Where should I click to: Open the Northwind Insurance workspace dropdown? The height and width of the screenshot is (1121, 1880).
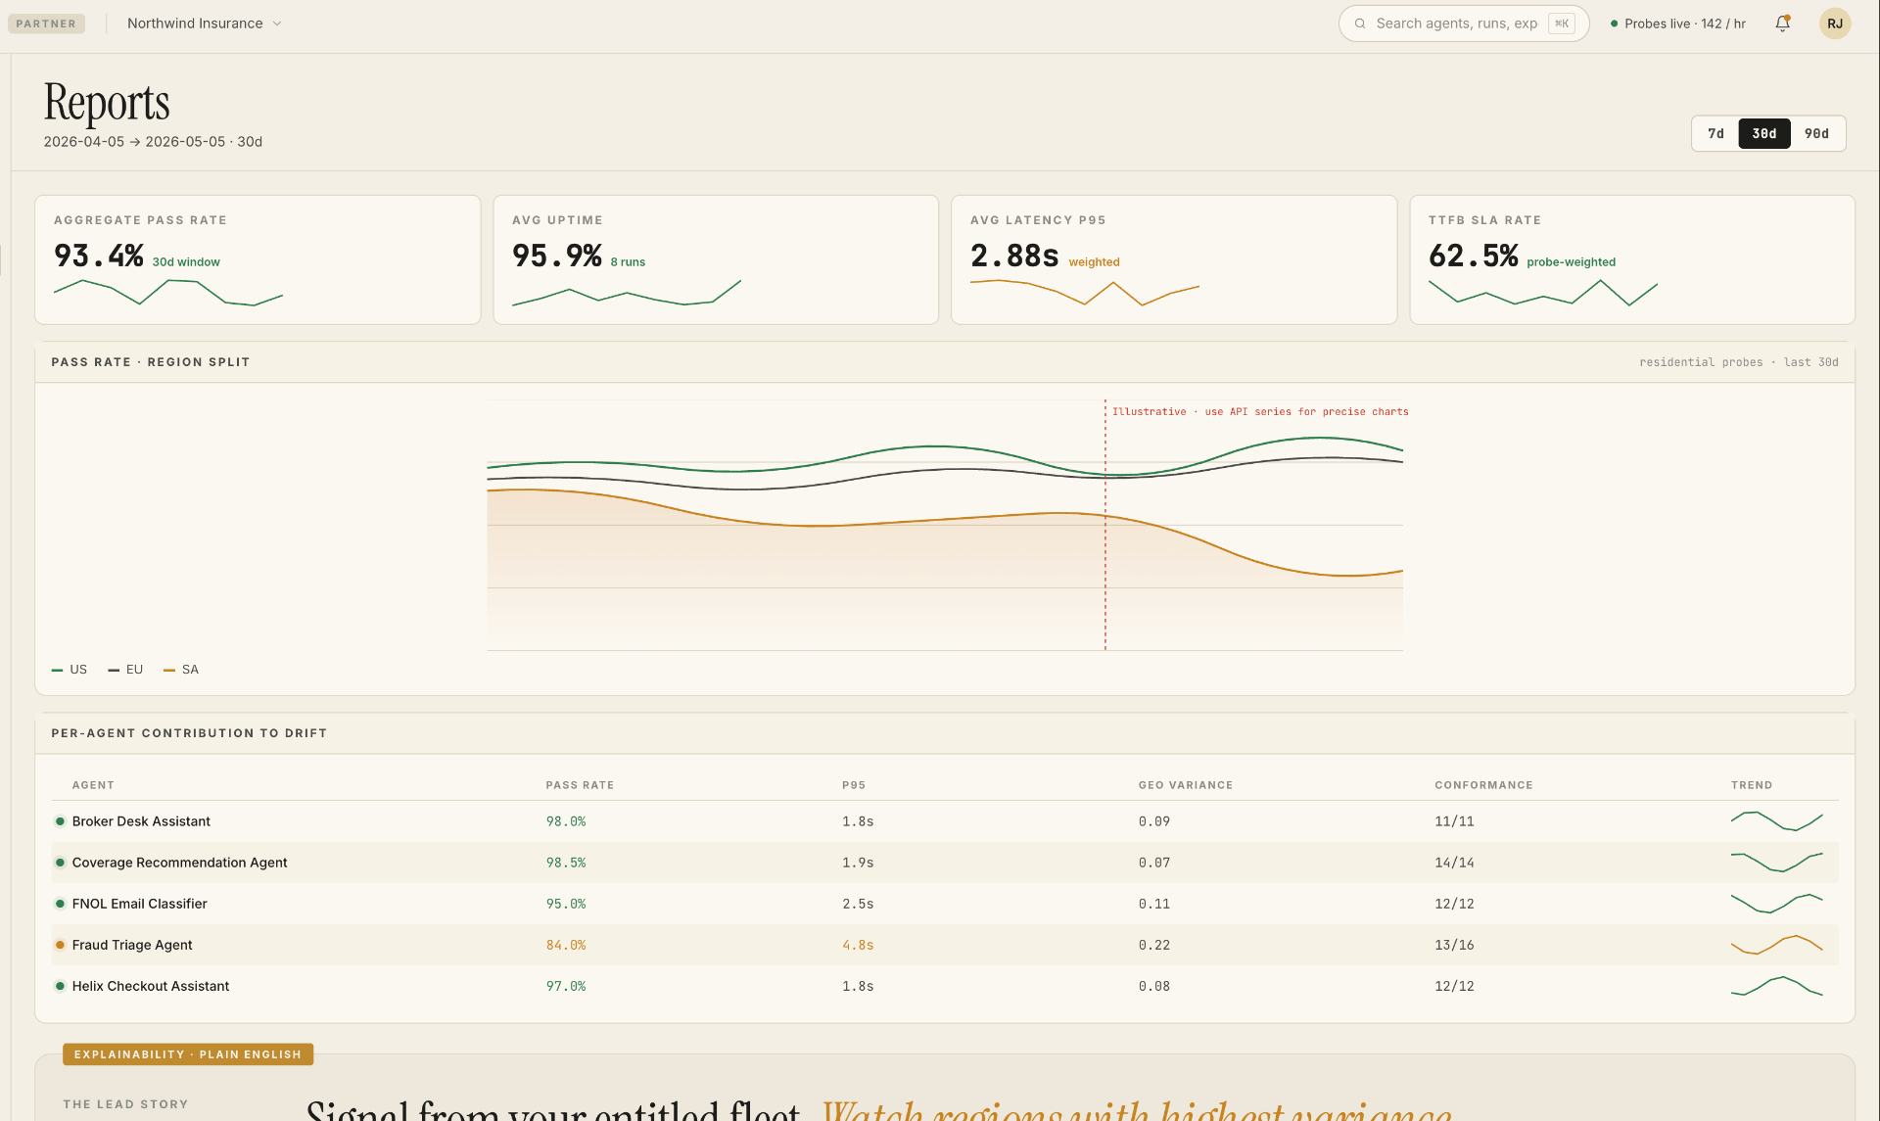pos(204,23)
